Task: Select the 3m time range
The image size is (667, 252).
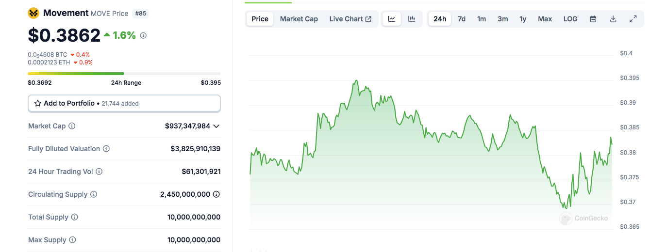Action: click(x=503, y=19)
